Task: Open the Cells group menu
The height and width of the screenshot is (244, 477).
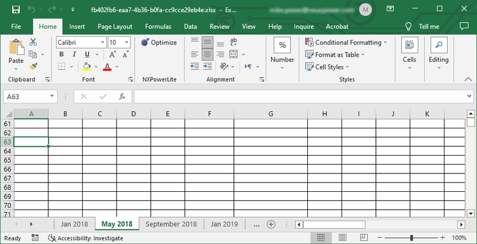Action: (410, 53)
